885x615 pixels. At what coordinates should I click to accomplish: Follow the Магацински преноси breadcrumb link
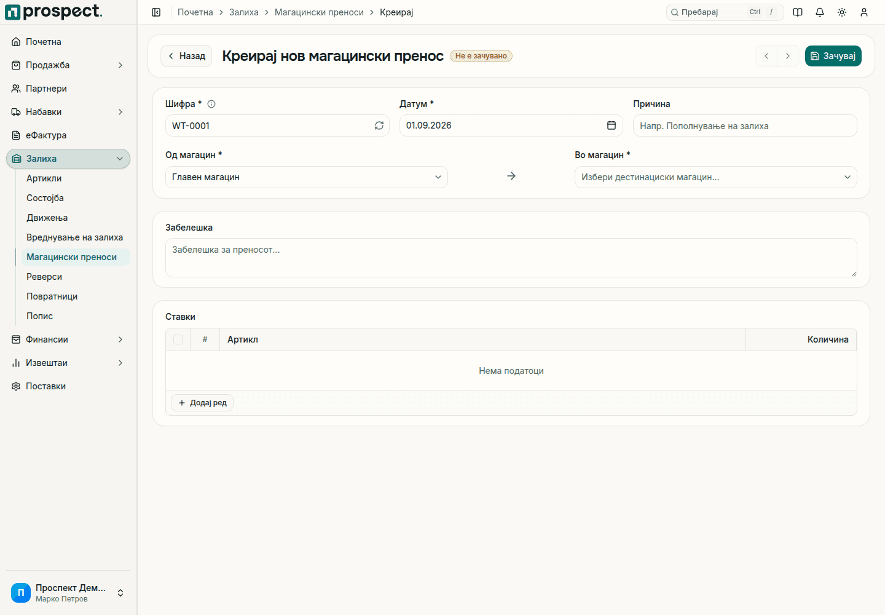tap(319, 12)
